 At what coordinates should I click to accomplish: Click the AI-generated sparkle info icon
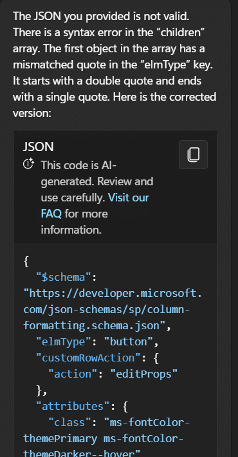(x=29, y=164)
